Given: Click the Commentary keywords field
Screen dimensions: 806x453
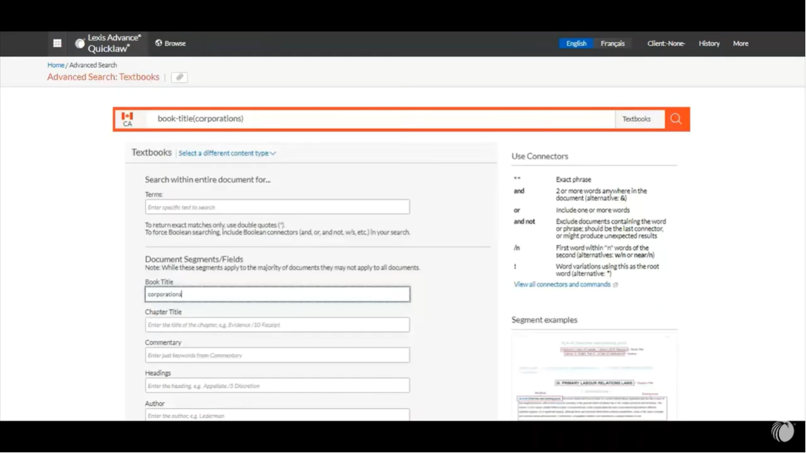Looking at the screenshot, I should pyautogui.click(x=277, y=356).
